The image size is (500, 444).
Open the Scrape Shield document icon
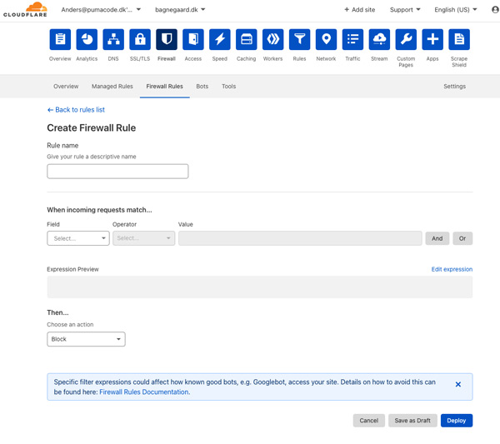tap(459, 39)
